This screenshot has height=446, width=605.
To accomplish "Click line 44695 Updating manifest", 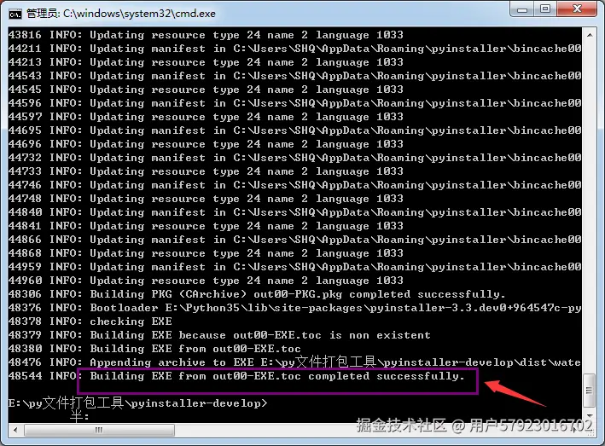I will [294, 130].
